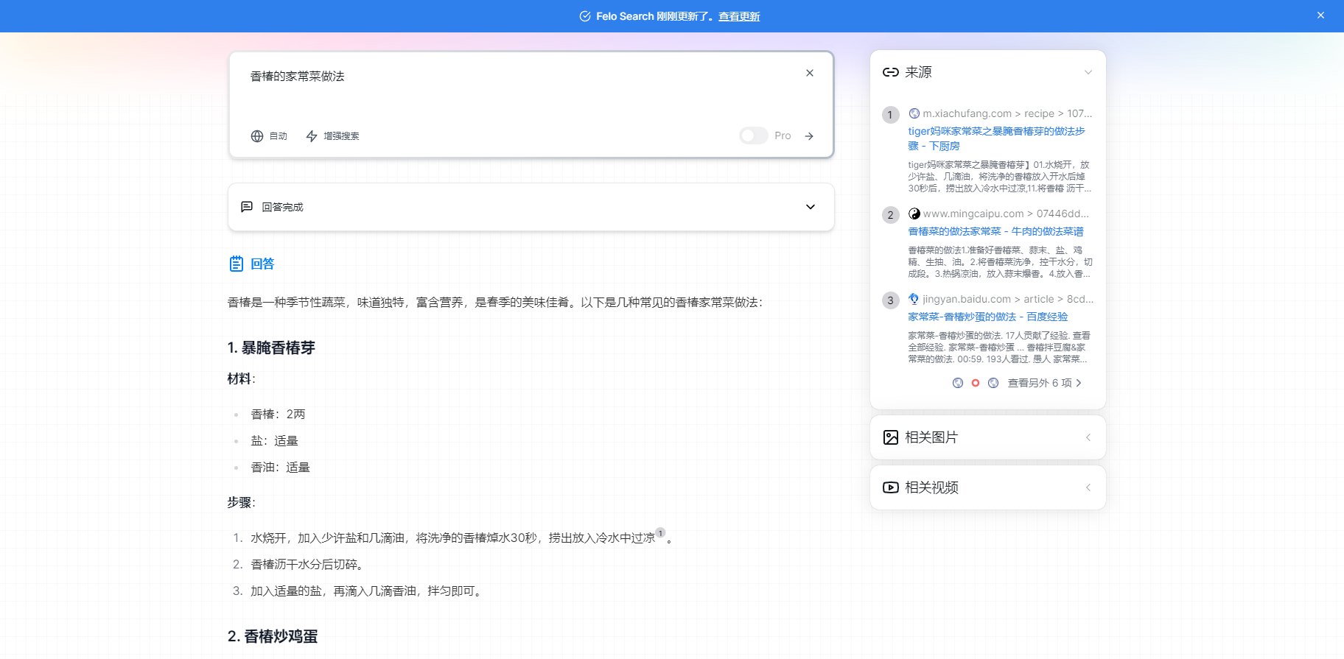Screen dimensions: 1344x659
Task: Click the checkmark icon in update banner
Action: [x=585, y=16]
